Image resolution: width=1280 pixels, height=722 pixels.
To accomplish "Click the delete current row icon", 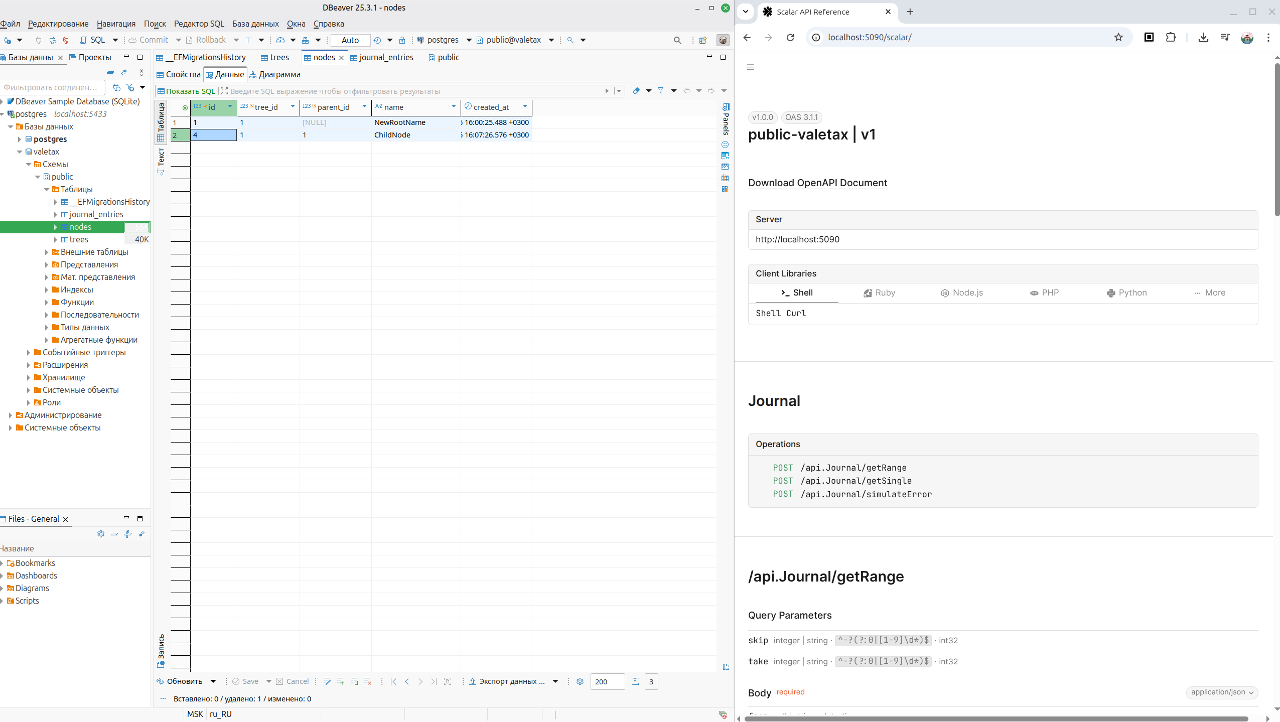I will [x=368, y=681].
